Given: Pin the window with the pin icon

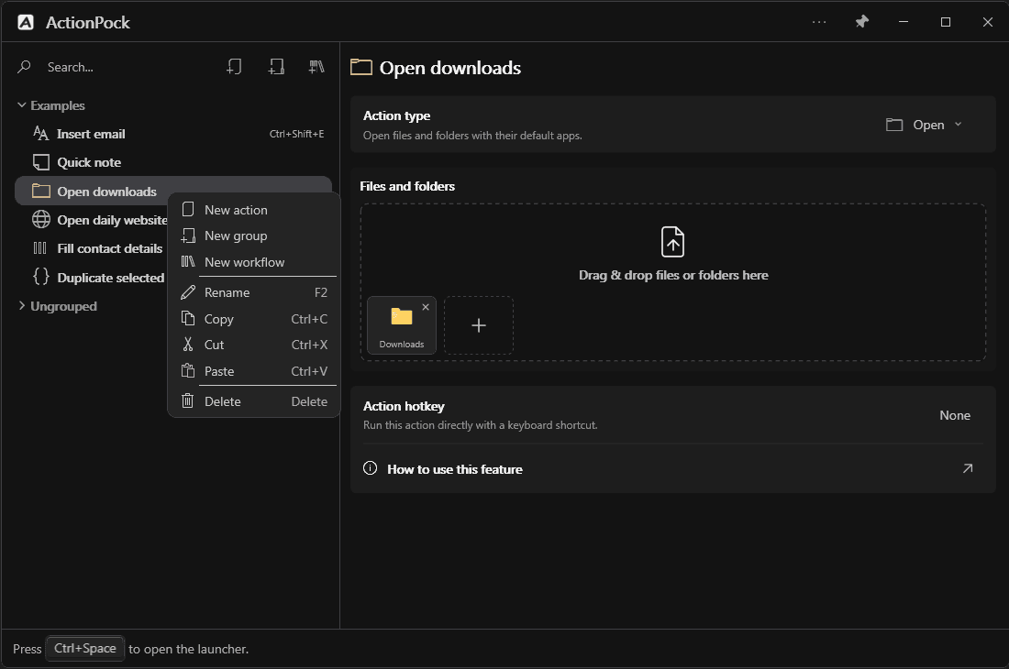Looking at the screenshot, I should point(861,22).
